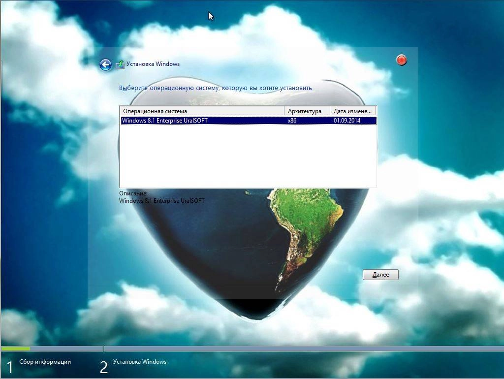The width and height of the screenshot is (504, 379).
Task: Click the green setup progress bar
Action: point(15,348)
